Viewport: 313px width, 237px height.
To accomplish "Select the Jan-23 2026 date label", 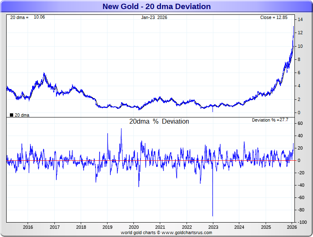I will pyautogui.click(x=154, y=18).
